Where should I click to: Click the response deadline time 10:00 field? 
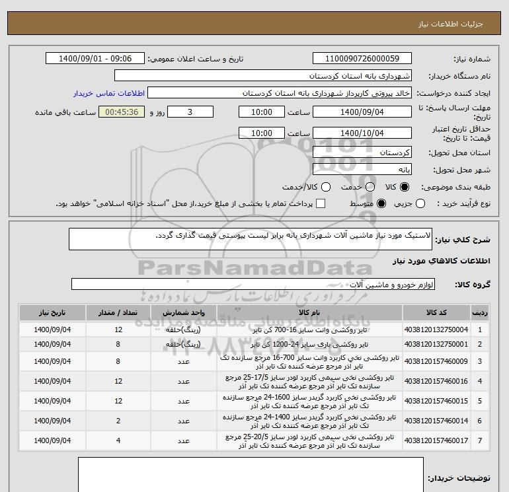[262, 112]
